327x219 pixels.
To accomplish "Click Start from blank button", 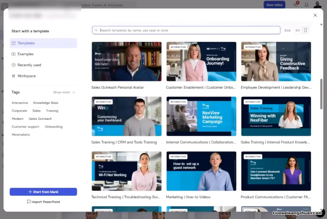I will (43, 192).
